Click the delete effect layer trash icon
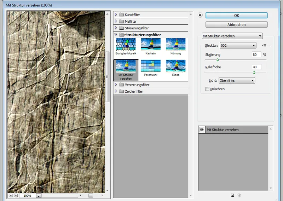This screenshot has height=201, width=283. [239, 195]
